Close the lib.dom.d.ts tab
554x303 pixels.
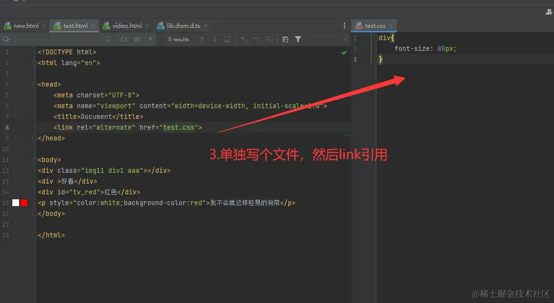point(206,25)
